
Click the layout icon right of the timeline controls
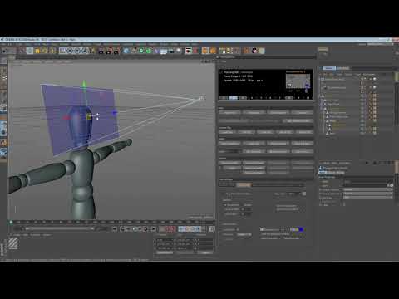pos(212,229)
